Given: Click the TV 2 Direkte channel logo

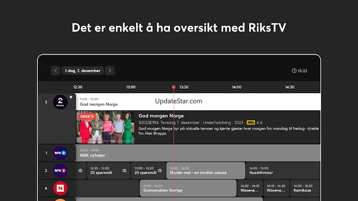Looking at the screenshot, I should coord(60,102).
